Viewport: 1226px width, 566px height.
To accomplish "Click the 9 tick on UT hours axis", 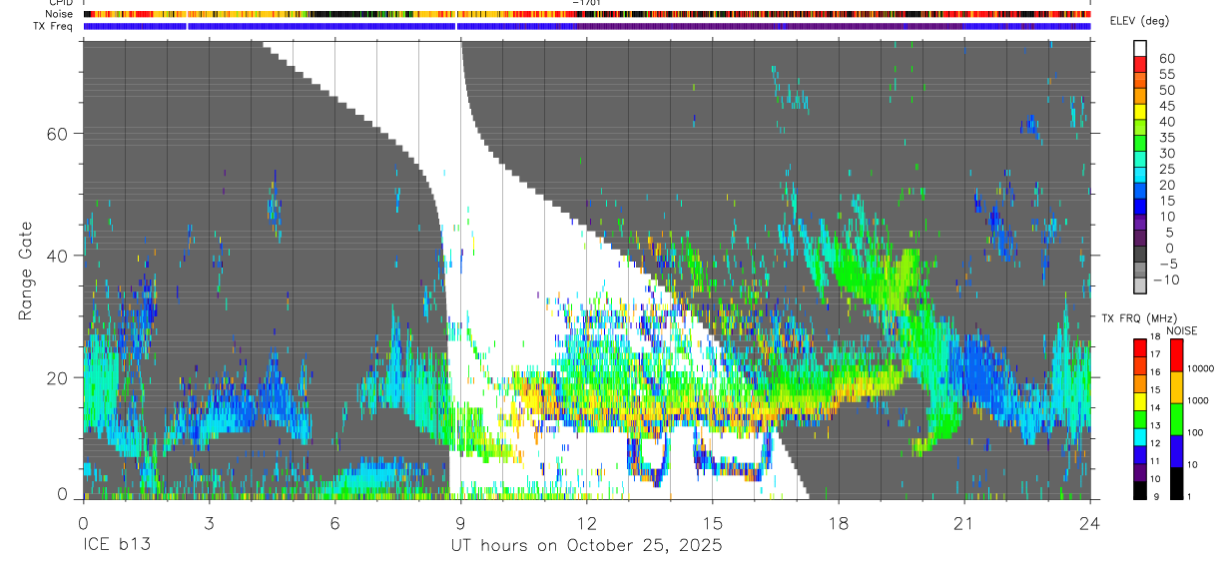I will (460, 522).
